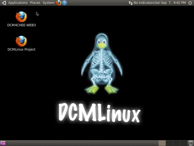Switch to the first highlighted workspace
The height and width of the screenshot is (146, 194).
tap(162, 143)
